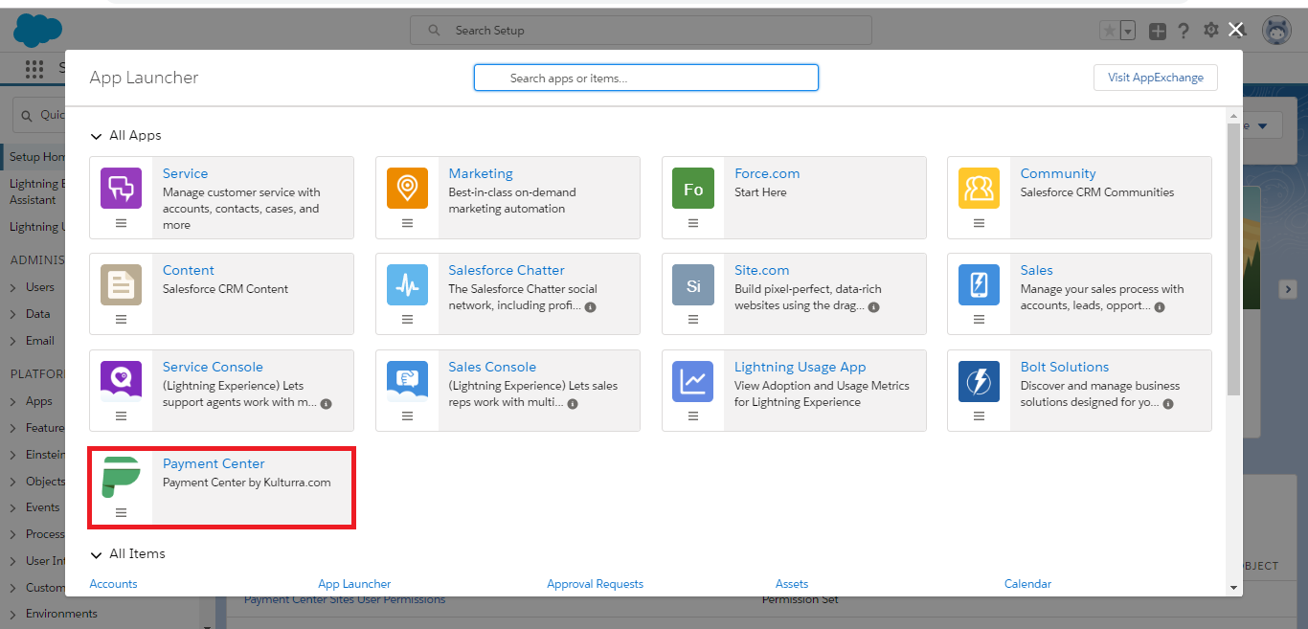Open the App Launcher item link
Screen dimensions: 1308x629
point(354,584)
